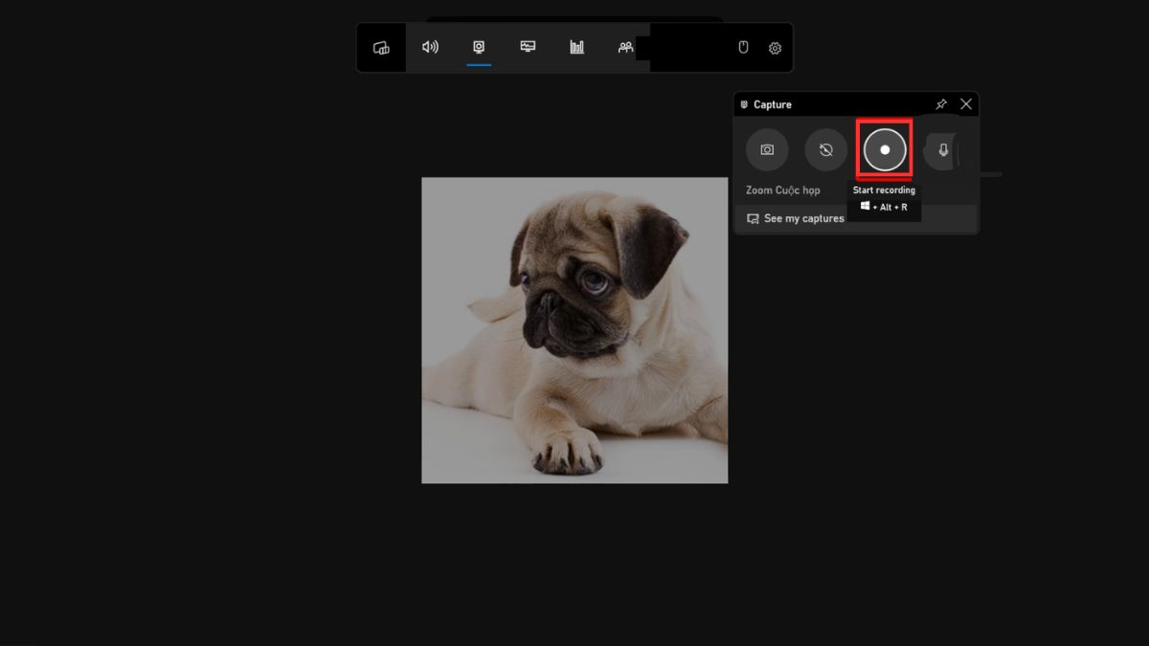1149x646 pixels.
Task: Close the Capture widget
Action: click(x=966, y=104)
